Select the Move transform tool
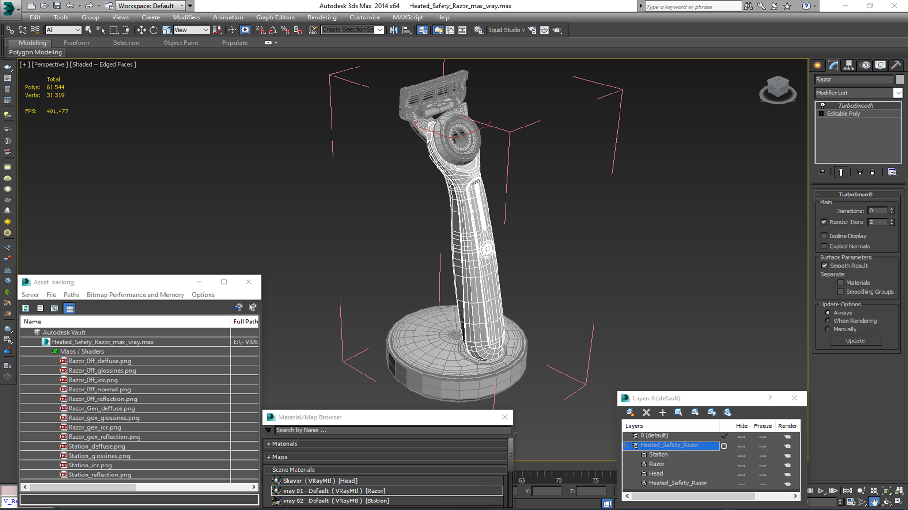The height and width of the screenshot is (510, 908). tap(141, 30)
